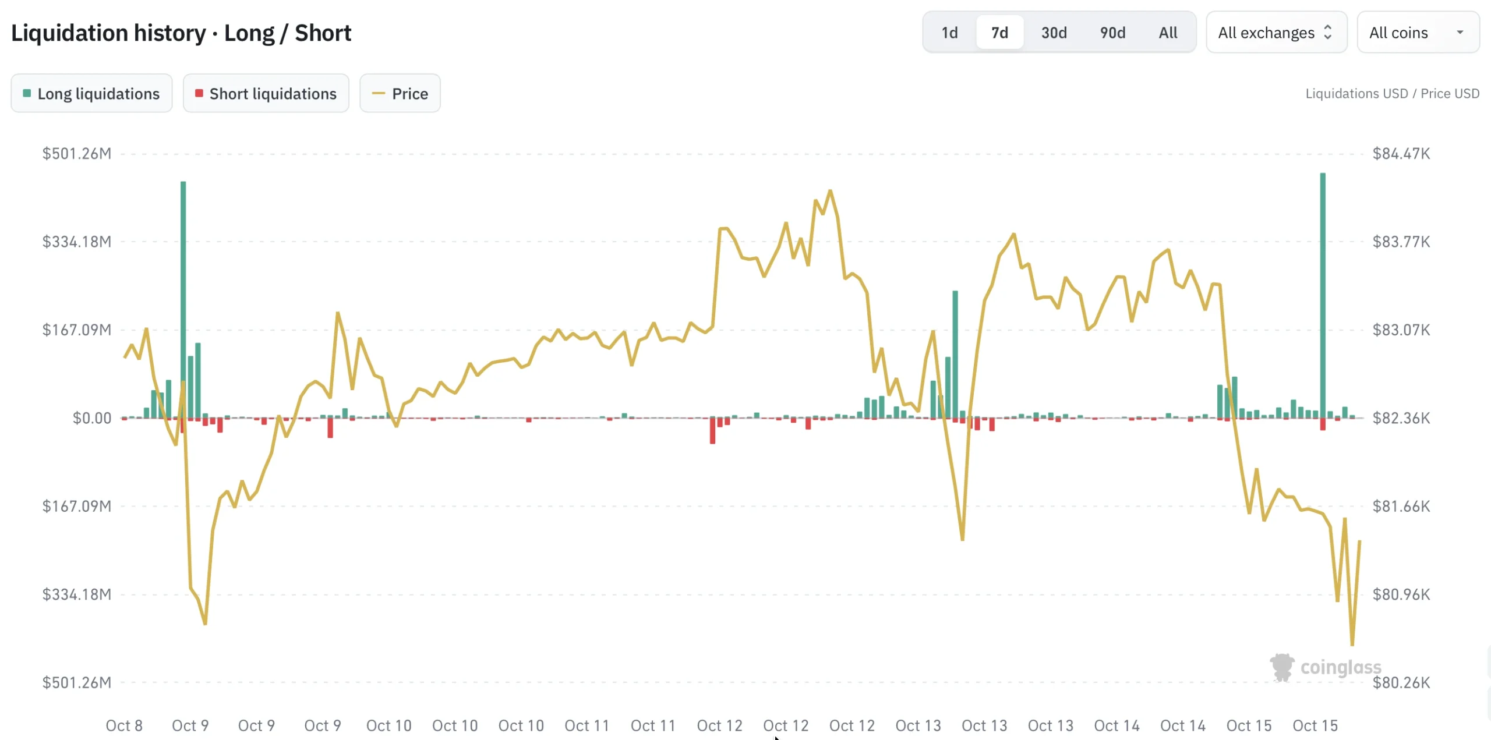Click the $82.36K price axis label
This screenshot has width=1491, height=740.
tap(1401, 418)
